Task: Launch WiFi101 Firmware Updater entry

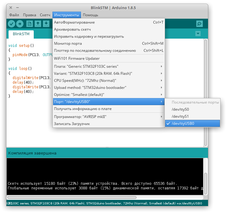Action: coord(109,59)
